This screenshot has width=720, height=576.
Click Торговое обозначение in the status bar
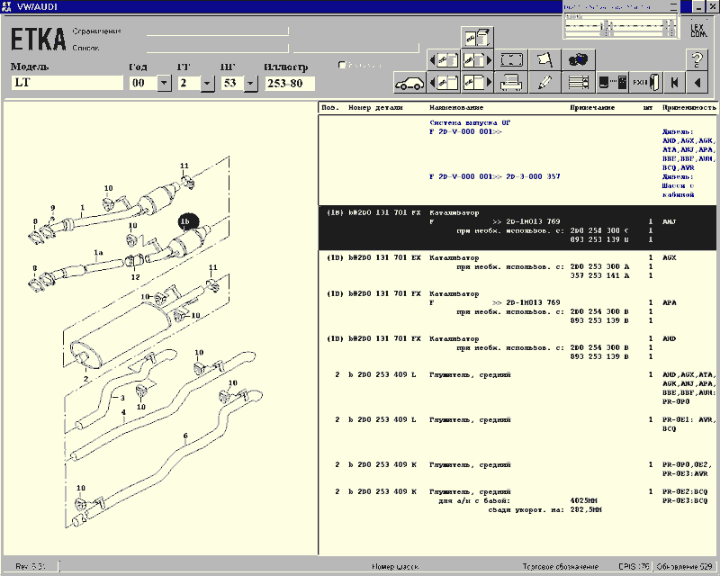pos(560,567)
